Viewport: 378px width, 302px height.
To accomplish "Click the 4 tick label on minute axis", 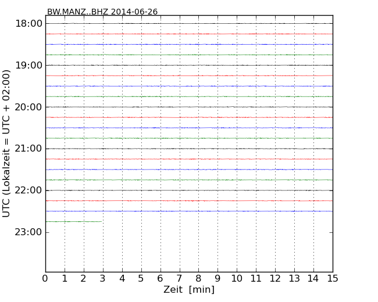I will point(122,278).
